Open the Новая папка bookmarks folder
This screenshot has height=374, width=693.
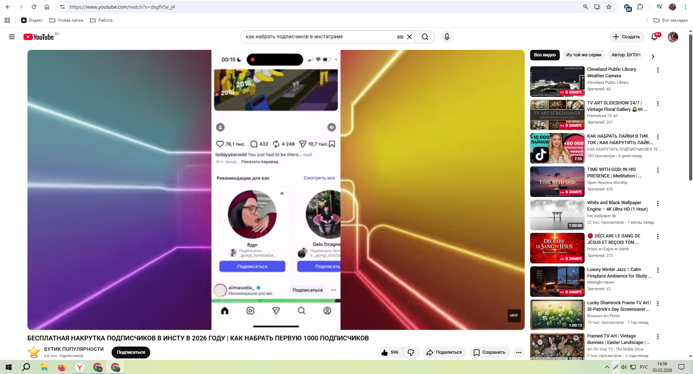[66, 20]
